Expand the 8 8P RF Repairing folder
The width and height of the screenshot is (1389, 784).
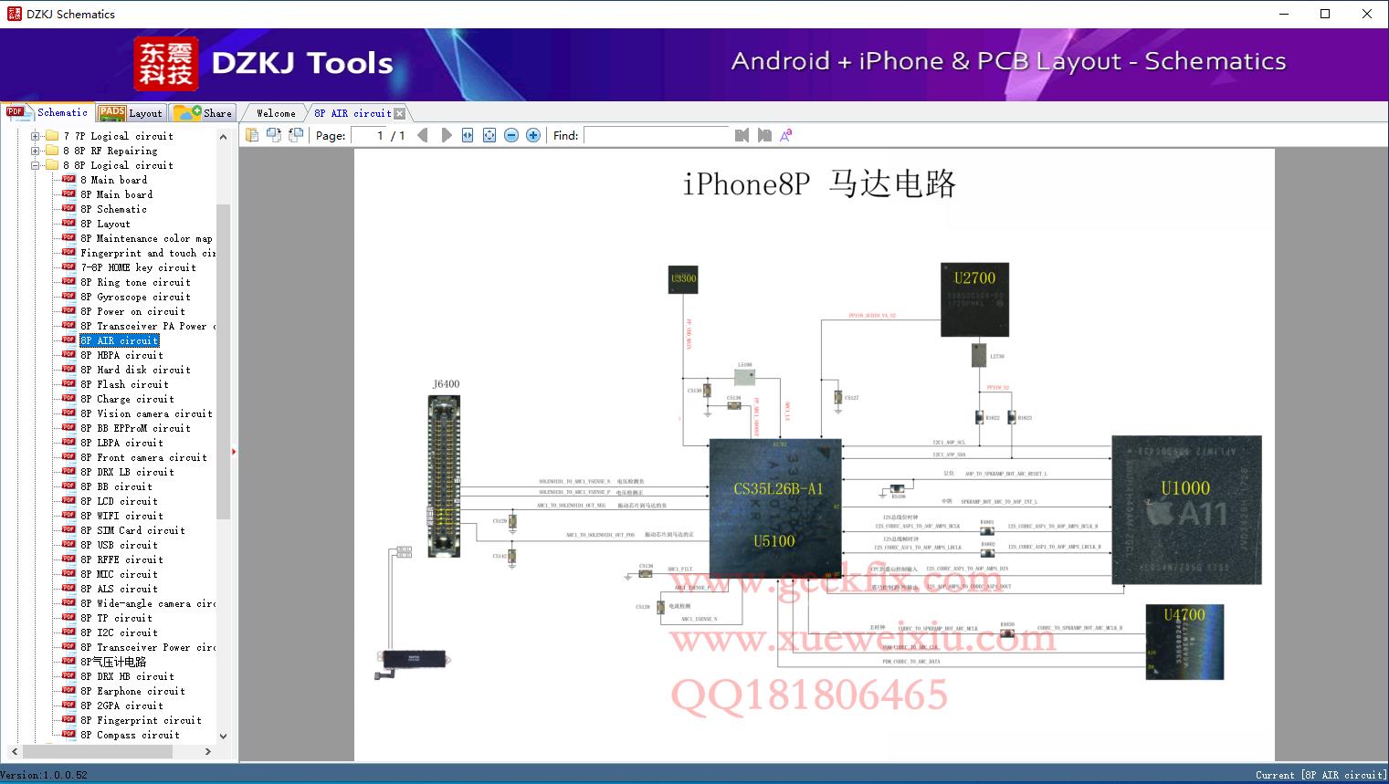(36, 151)
